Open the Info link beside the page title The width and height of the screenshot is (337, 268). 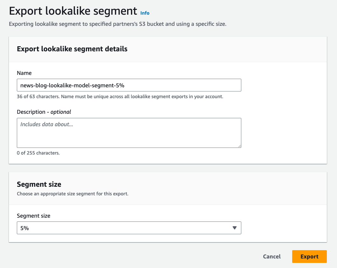[x=145, y=13]
